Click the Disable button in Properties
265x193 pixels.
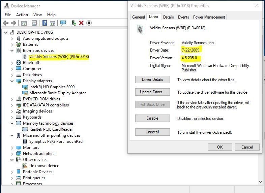click(152, 118)
